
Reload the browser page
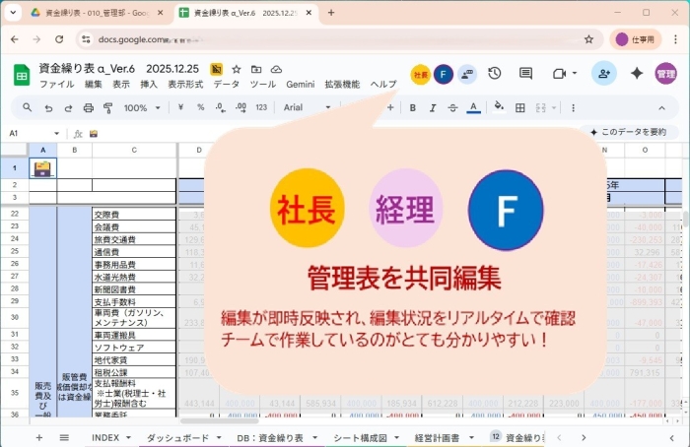click(59, 39)
